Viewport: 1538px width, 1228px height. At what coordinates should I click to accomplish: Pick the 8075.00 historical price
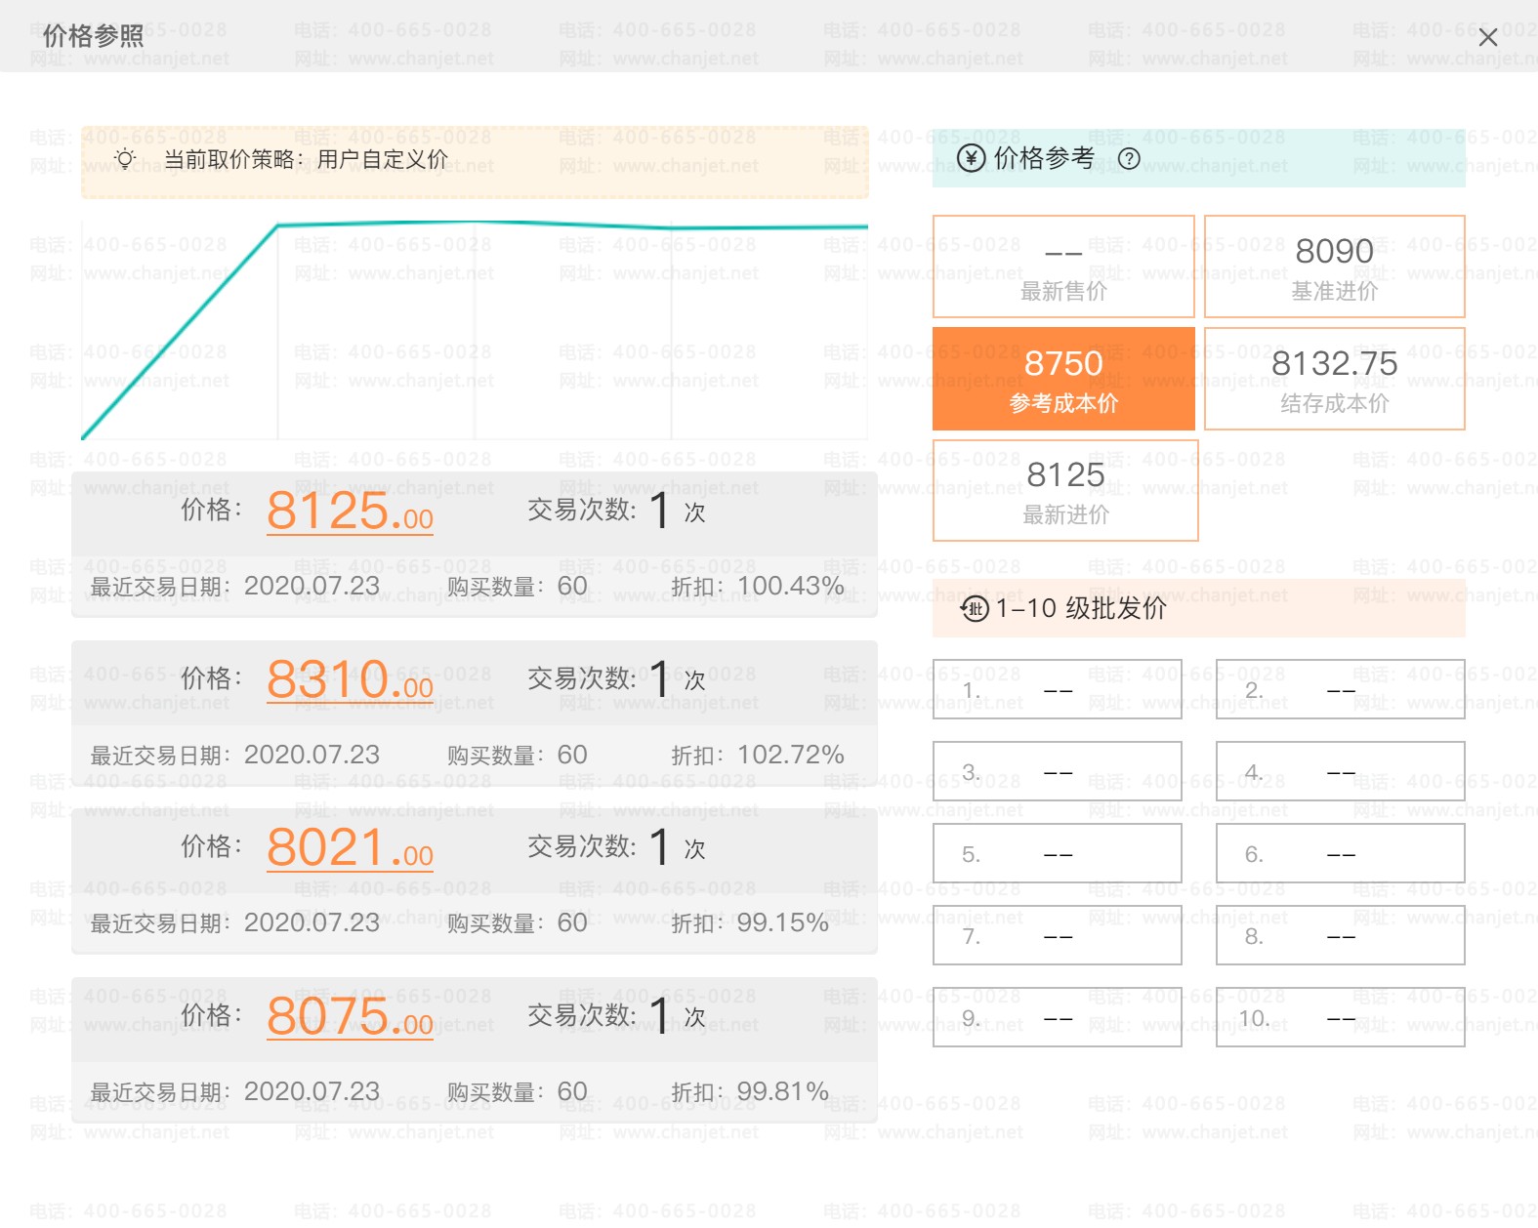click(x=350, y=1017)
